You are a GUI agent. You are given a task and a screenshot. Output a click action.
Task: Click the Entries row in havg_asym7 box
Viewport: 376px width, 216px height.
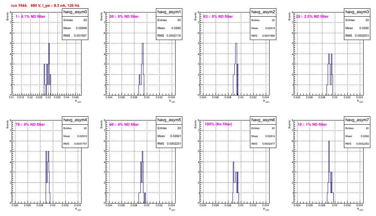pos(357,128)
